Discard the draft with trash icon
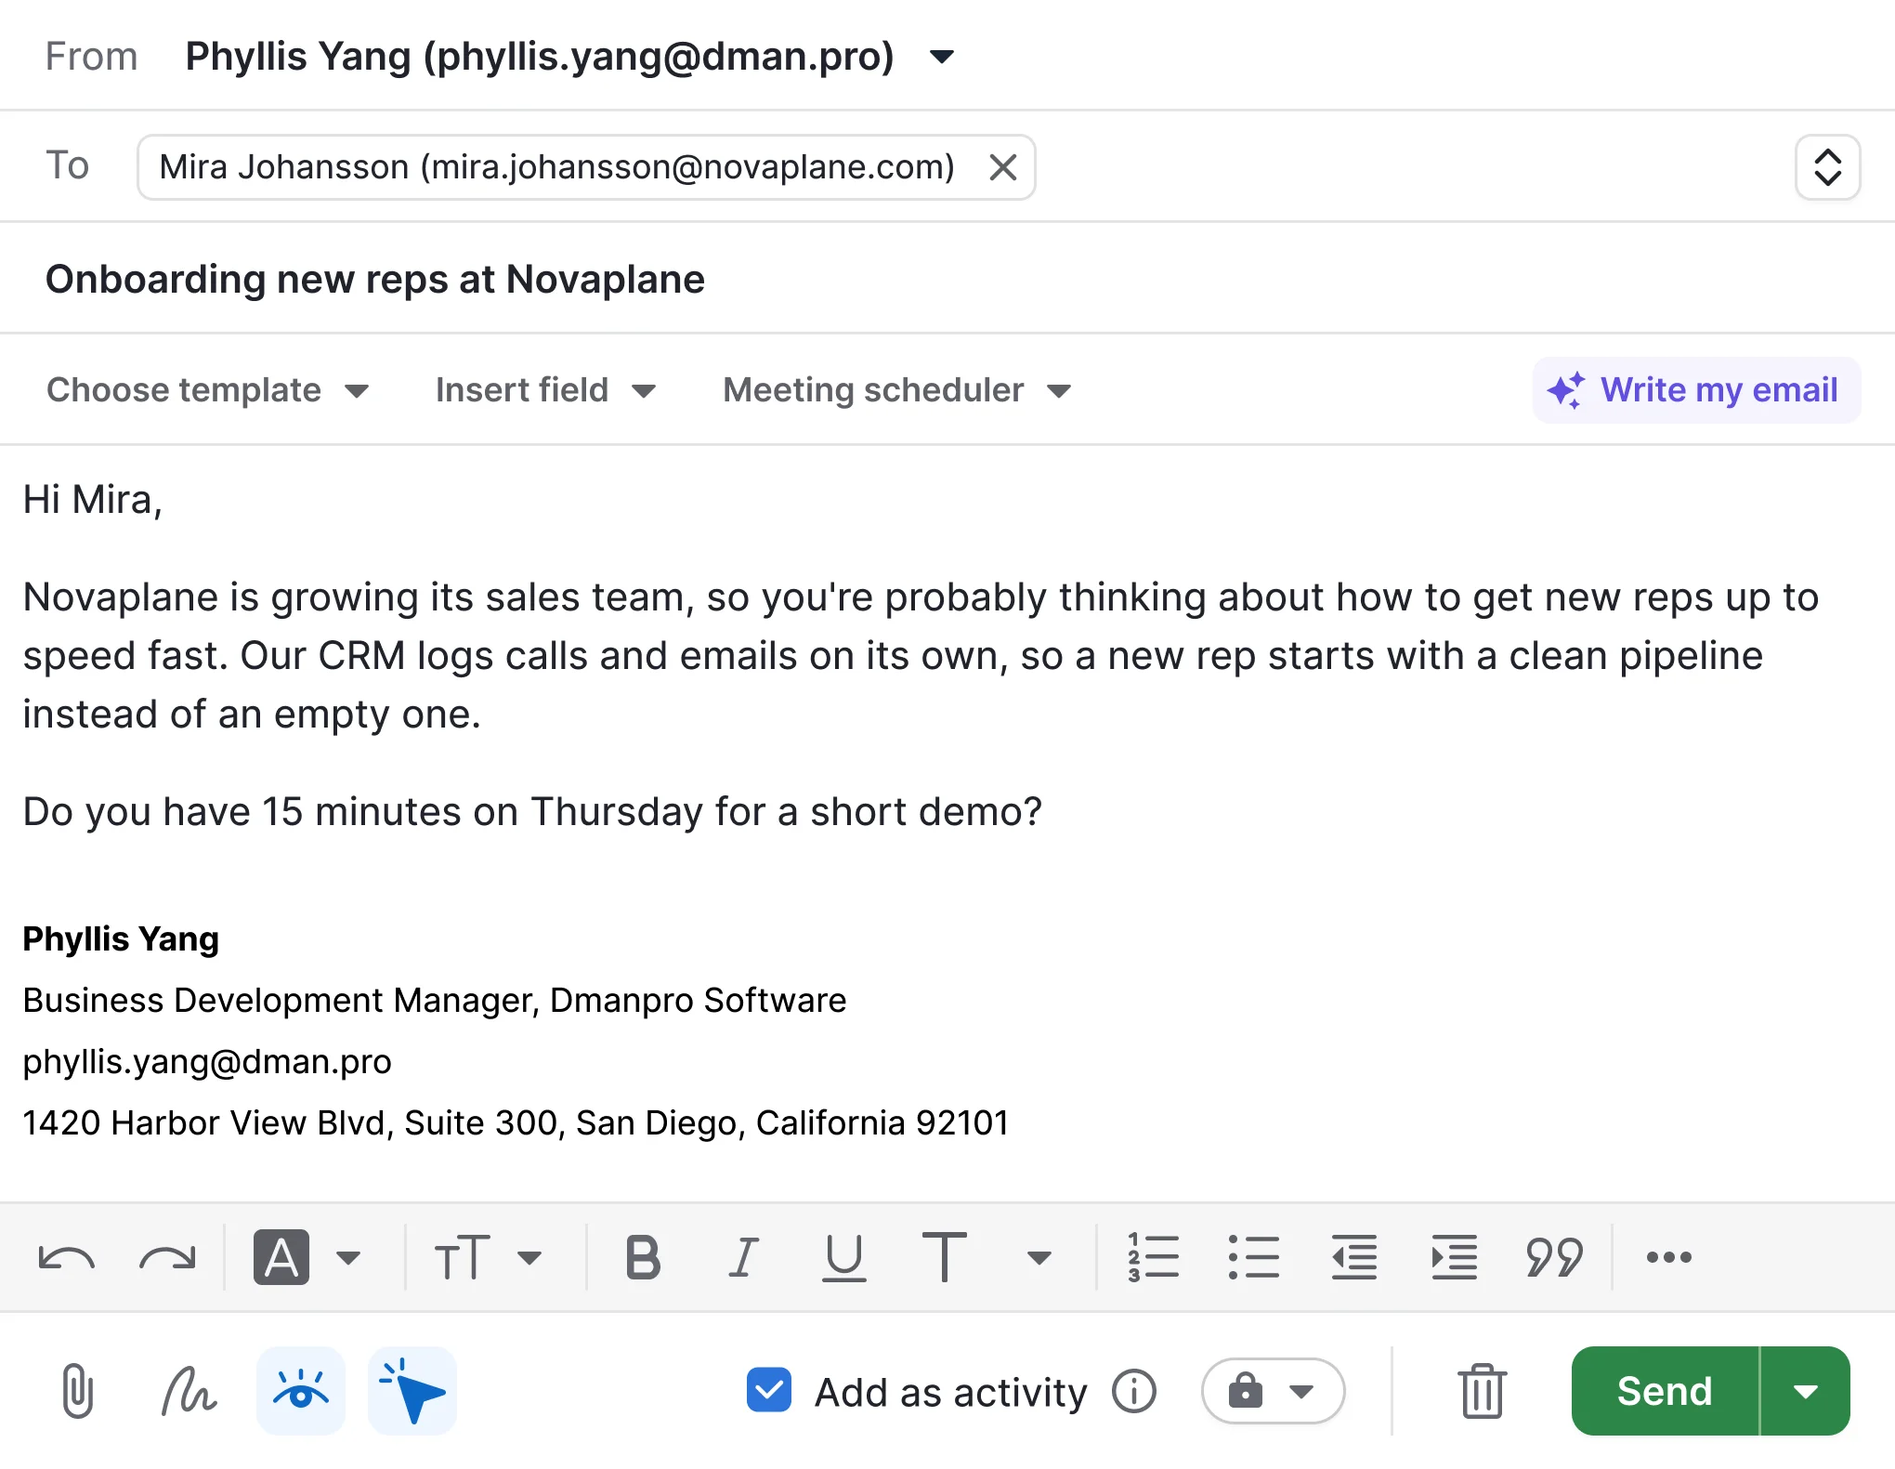Image resolution: width=1895 pixels, height=1469 pixels. [1482, 1391]
